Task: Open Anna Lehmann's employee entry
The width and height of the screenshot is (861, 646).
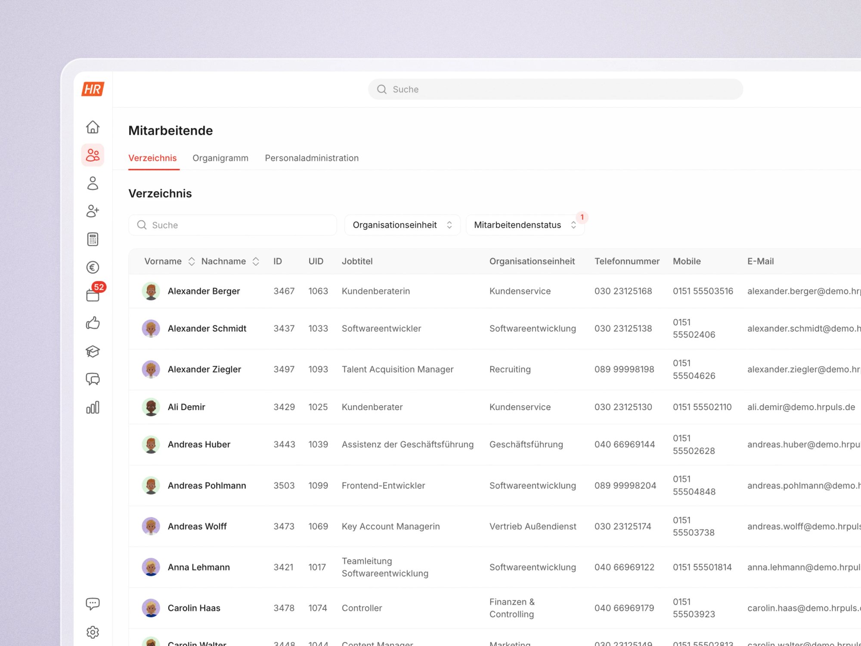Action: click(x=495, y=567)
